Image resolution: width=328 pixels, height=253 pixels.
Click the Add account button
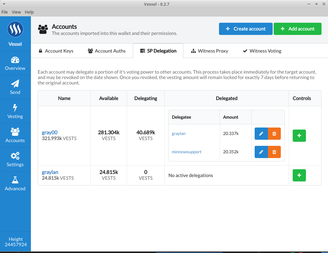297,29
